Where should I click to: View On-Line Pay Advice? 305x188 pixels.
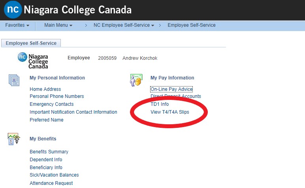point(171,89)
